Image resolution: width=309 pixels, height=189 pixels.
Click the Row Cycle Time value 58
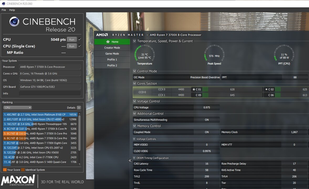pyautogui.click(x=207, y=170)
